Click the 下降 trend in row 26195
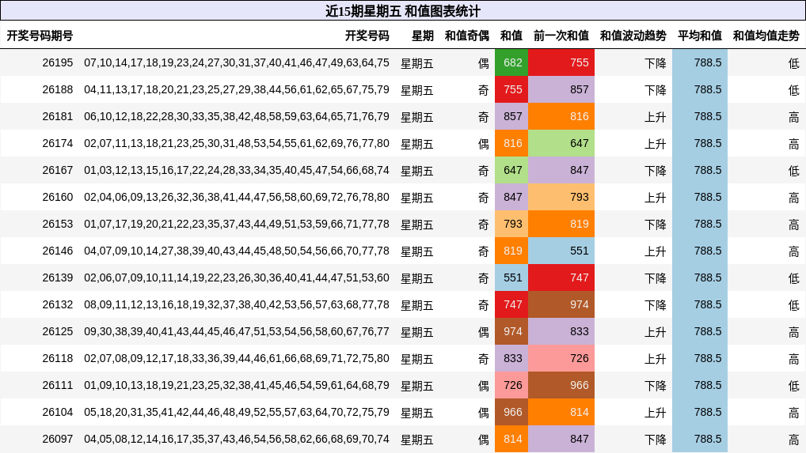 [656, 63]
